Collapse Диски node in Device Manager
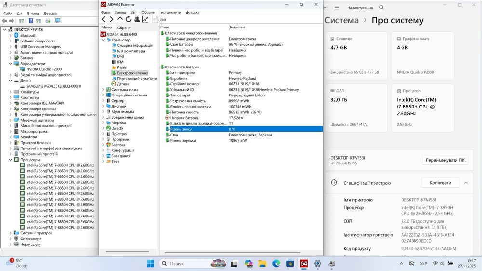This screenshot has width=482, height=271. 11,81
